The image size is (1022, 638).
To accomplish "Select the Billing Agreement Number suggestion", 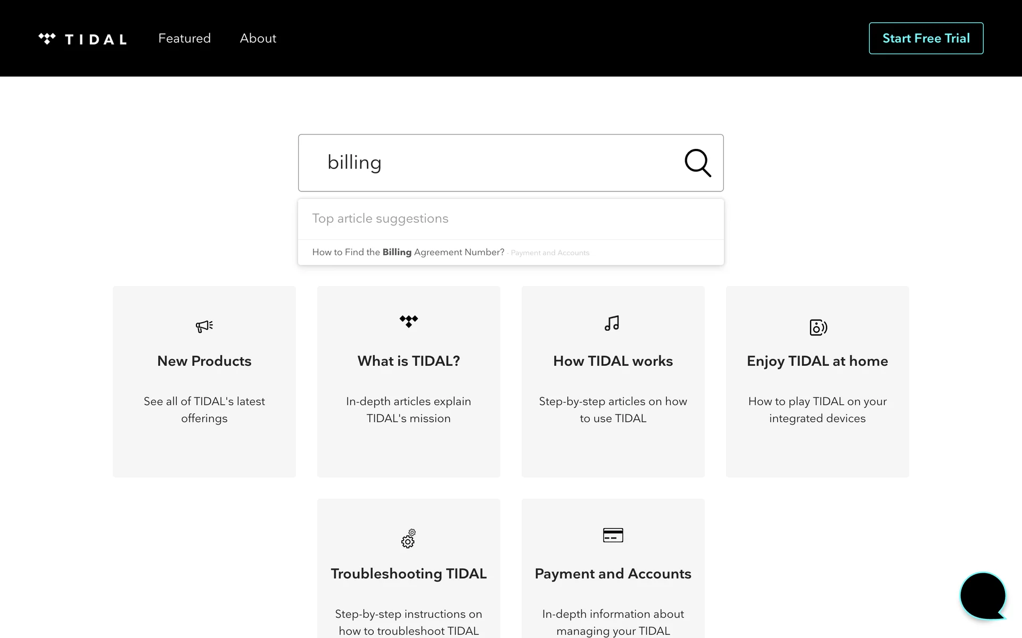I will 408,252.
